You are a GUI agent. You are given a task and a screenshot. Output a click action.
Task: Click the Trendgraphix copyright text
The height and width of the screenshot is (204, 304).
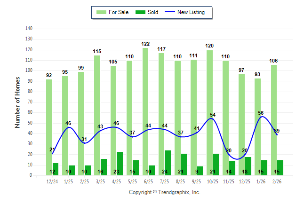(x=165, y=192)
